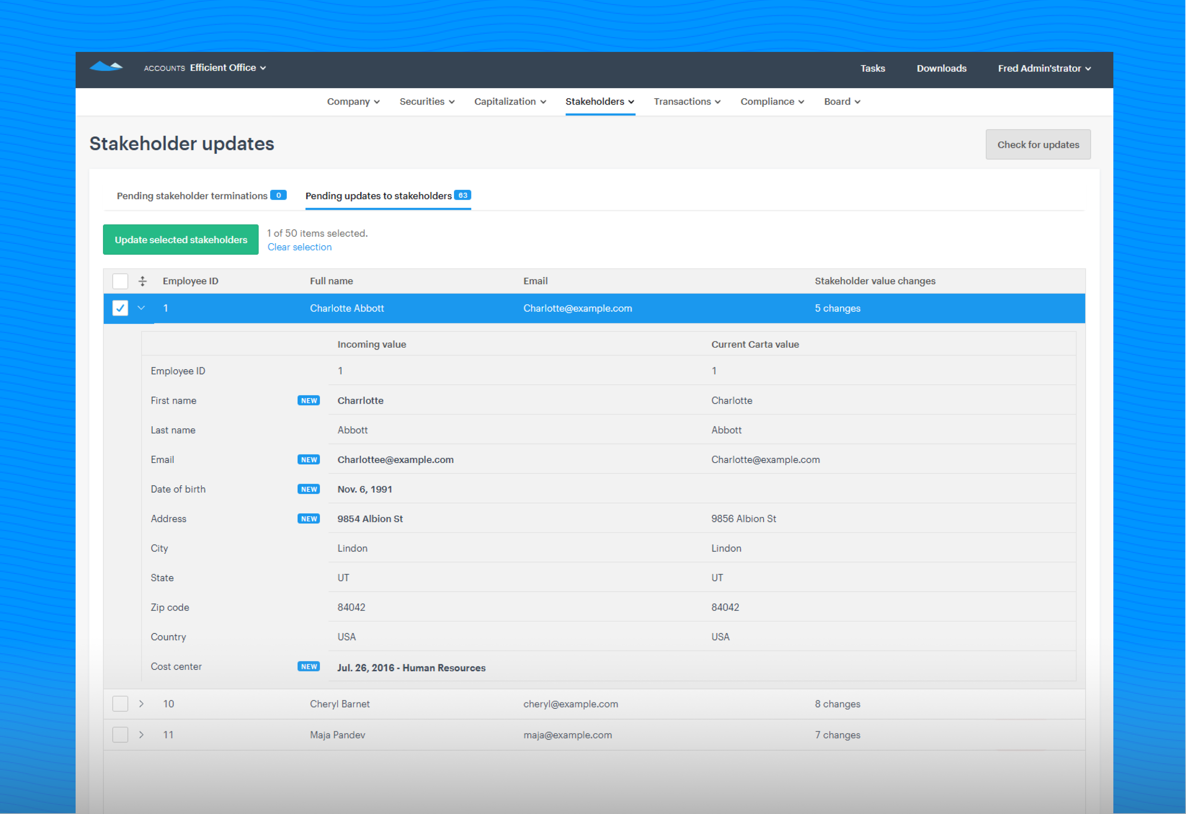The width and height of the screenshot is (1186, 814).
Task: Click the 63 count badge on pending updates
Action: (x=463, y=195)
